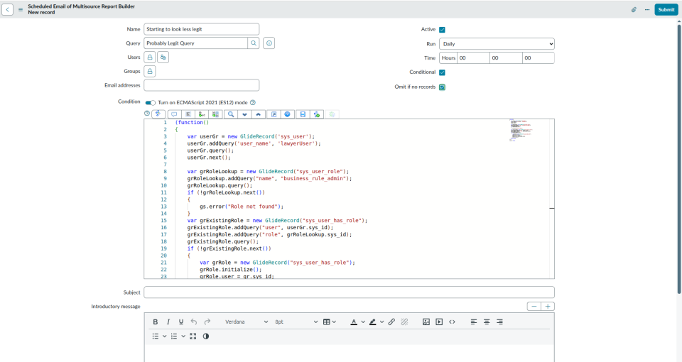
Task: Toggle fullscreen for message editor
Action: click(x=193, y=336)
